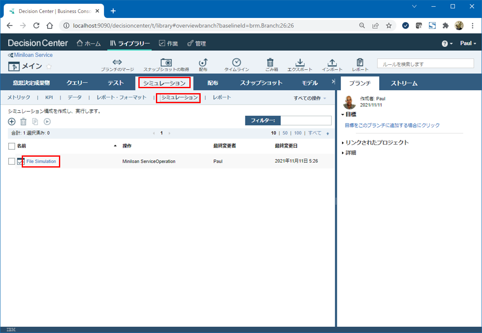
Task: Open browser extensions puzzle icon
Action: point(445,25)
